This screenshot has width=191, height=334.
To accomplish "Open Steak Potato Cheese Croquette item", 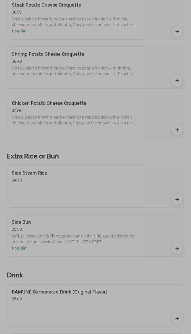I will click(46, 5).
